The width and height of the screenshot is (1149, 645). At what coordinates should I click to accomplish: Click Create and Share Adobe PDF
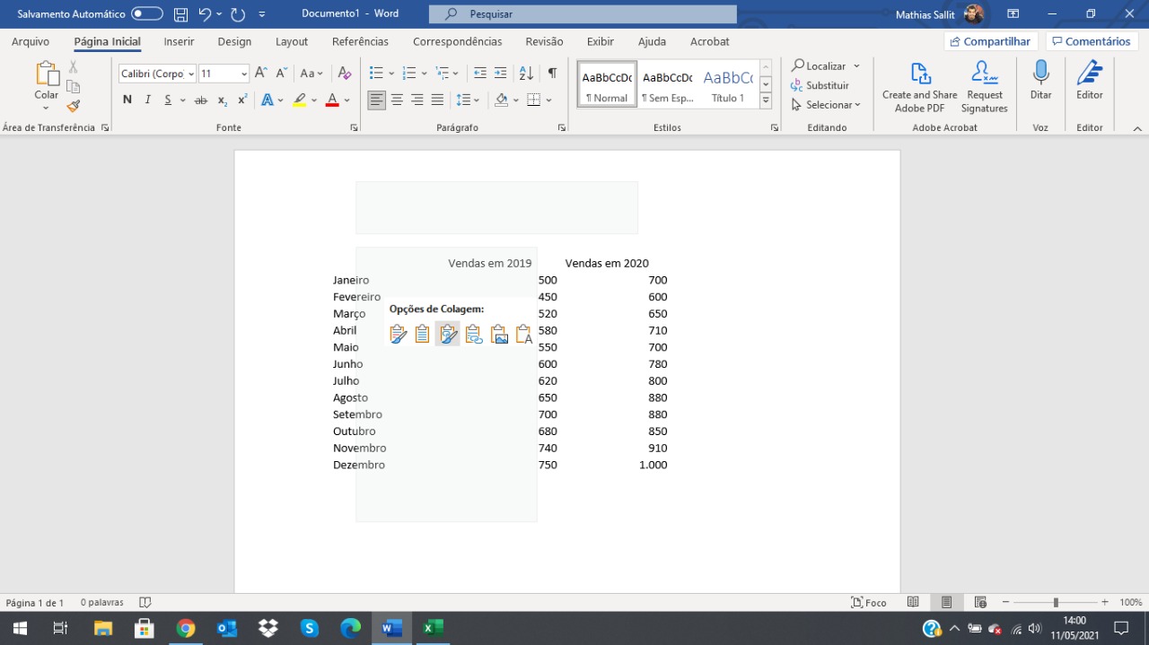[920, 88]
